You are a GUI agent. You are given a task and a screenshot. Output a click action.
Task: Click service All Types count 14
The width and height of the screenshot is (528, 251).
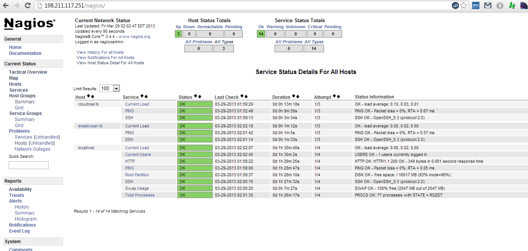coord(315,48)
